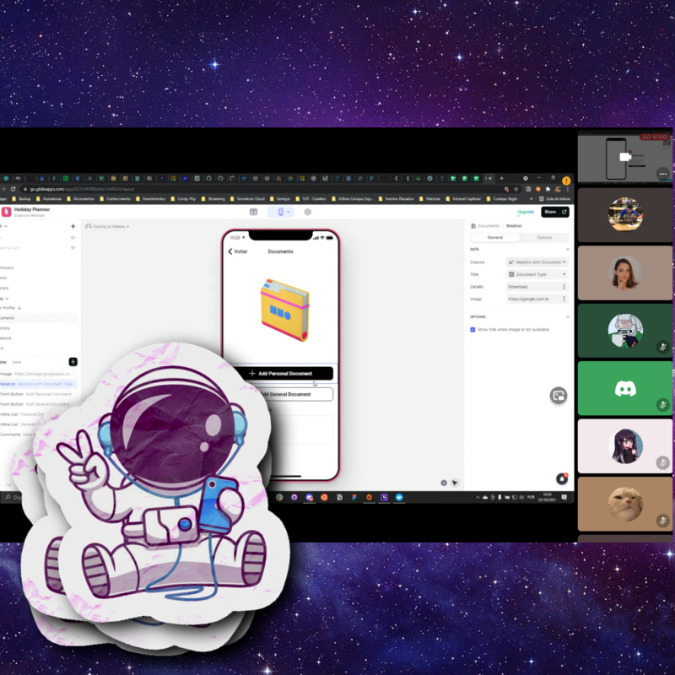Open the three-dot menu on Details field
675x675 pixels.
[564, 287]
